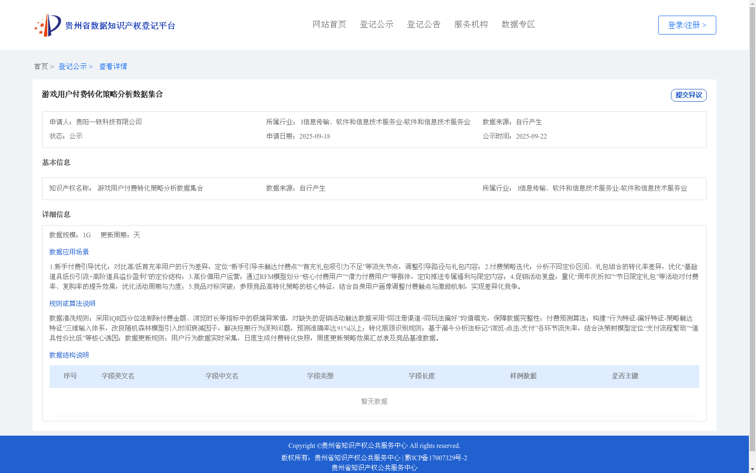Click the 基本信息 section heading
Screen dimensions: 756x473
56,163
